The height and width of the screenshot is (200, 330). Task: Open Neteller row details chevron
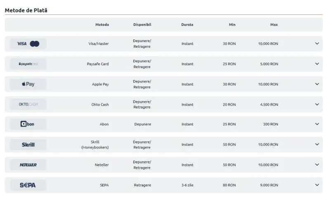(x=317, y=165)
